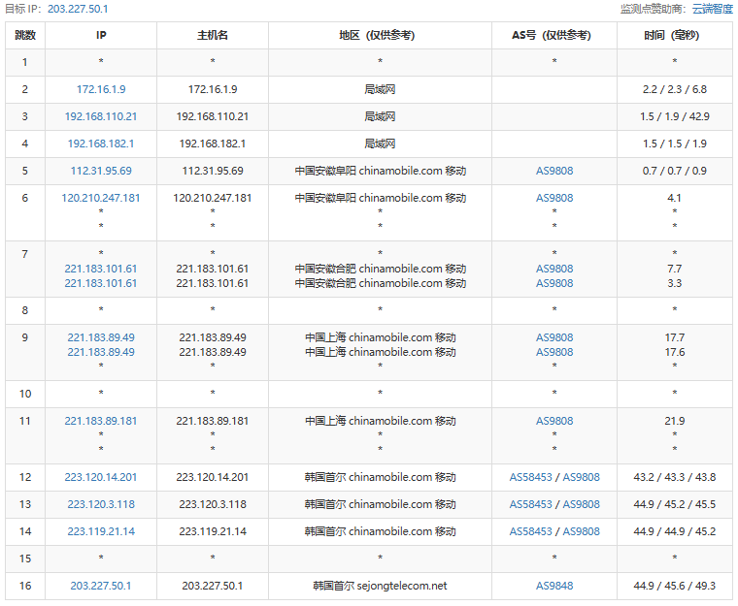The image size is (738, 606).
Task: Open the IP link 223.119.21.14
Action: (x=101, y=532)
